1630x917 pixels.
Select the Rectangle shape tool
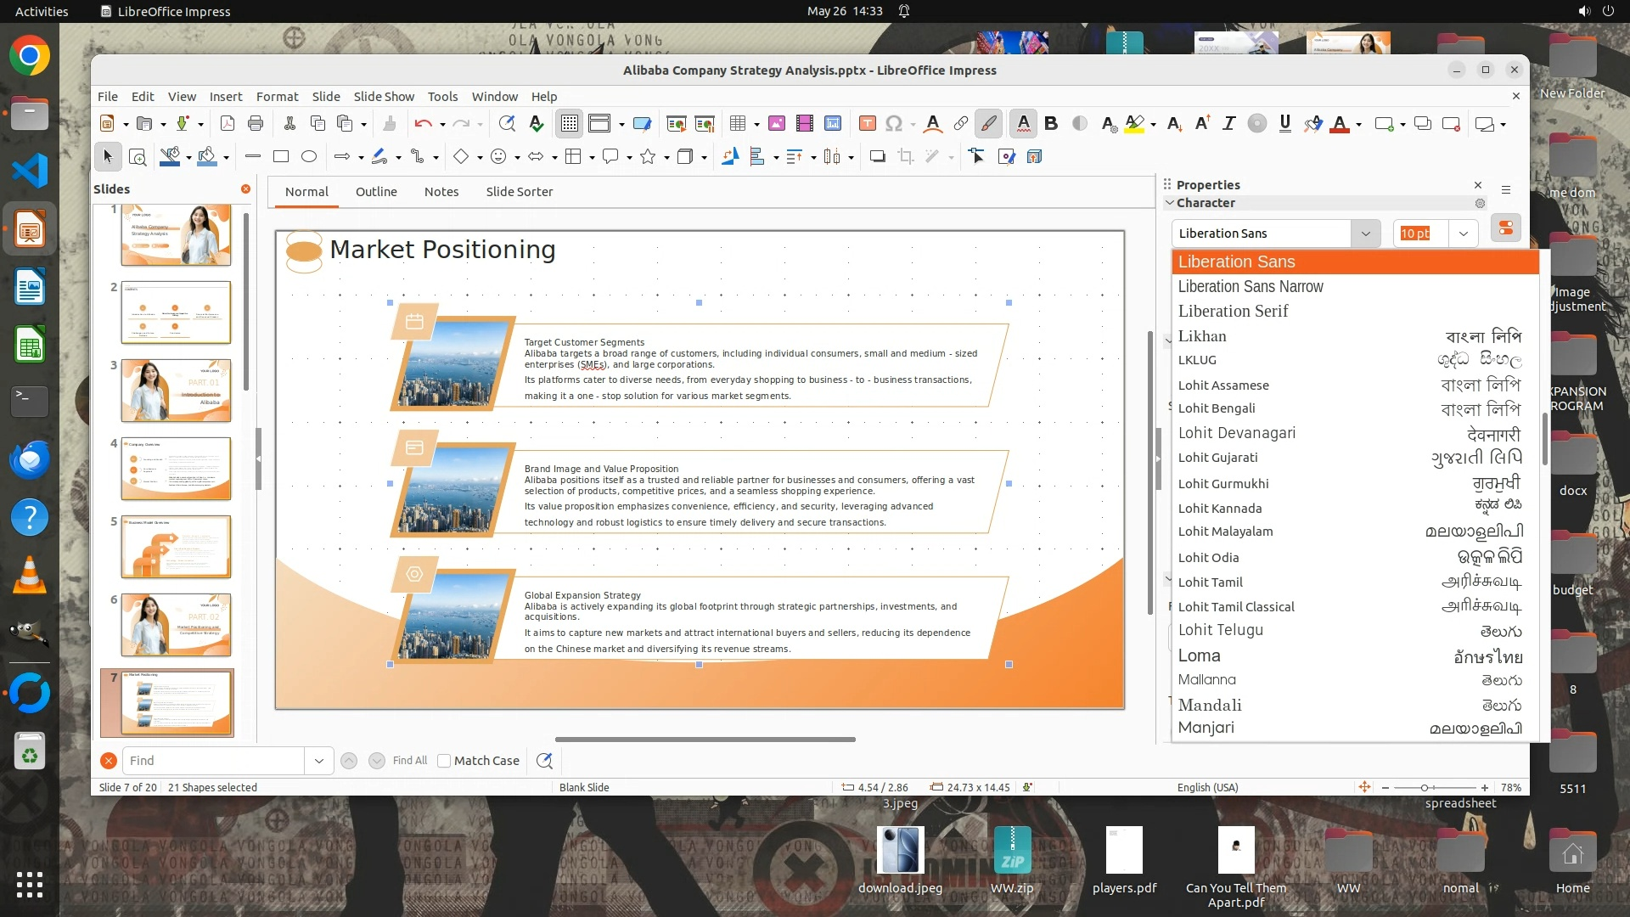point(281,156)
